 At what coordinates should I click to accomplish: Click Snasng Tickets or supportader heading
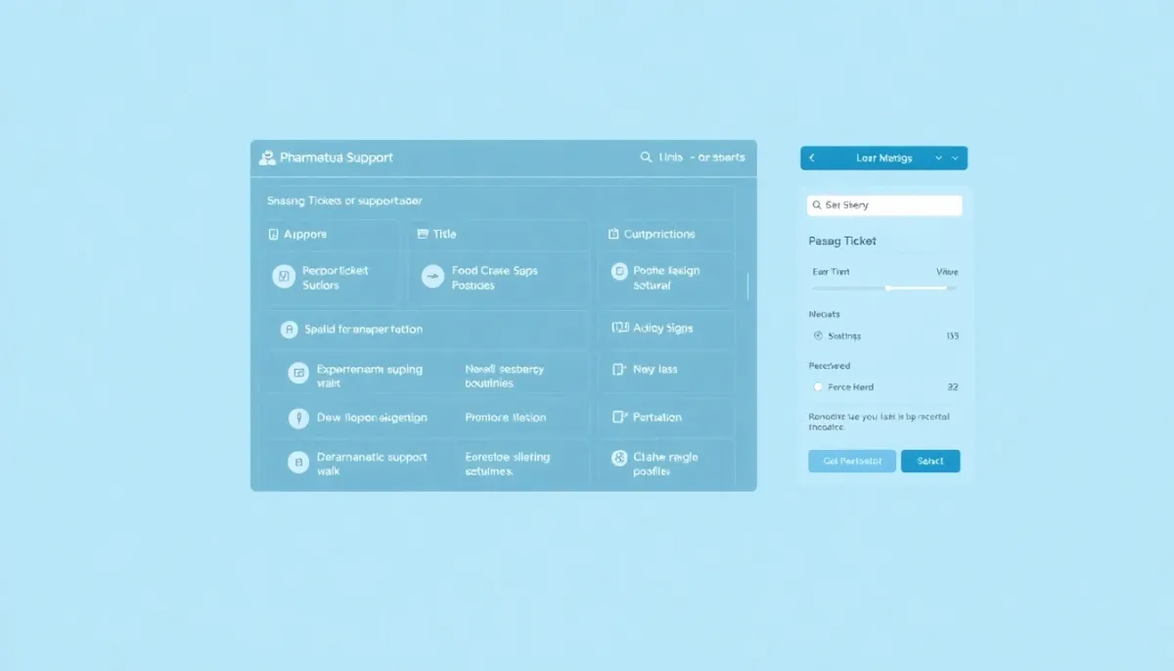(344, 201)
